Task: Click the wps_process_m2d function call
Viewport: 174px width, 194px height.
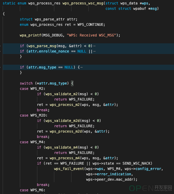Action: pyautogui.click(x=66, y=131)
